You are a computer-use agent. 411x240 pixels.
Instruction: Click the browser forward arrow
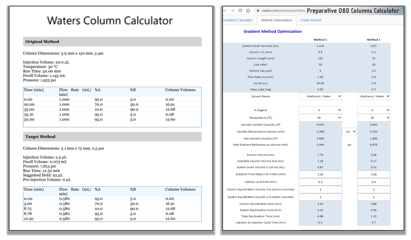click(232, 11)
